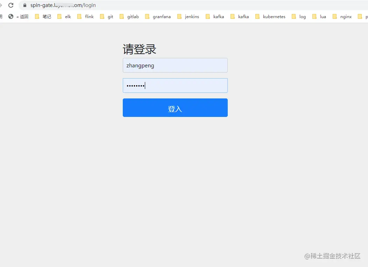Click the blue 登入 login button
368x267 pixels.
175,108
